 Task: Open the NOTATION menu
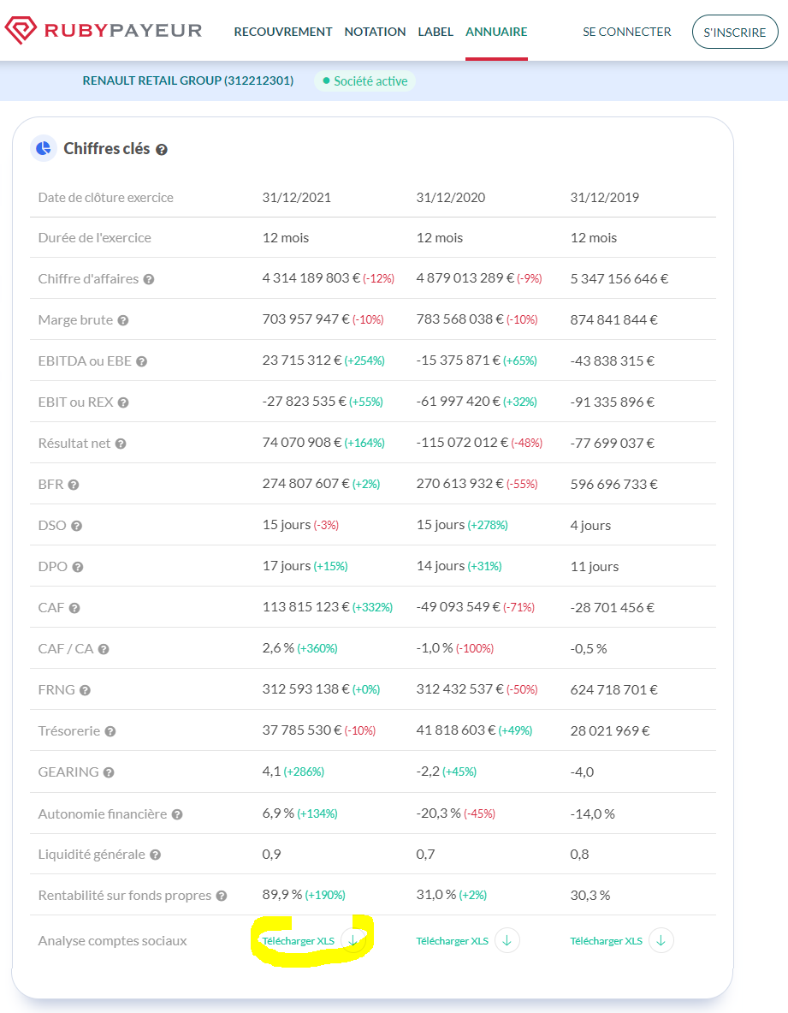point(375,32)
